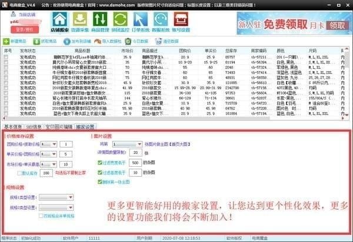Click the 领取 button on the banner
The width and height of the screenshot is (353, 242).
point(337,25)
